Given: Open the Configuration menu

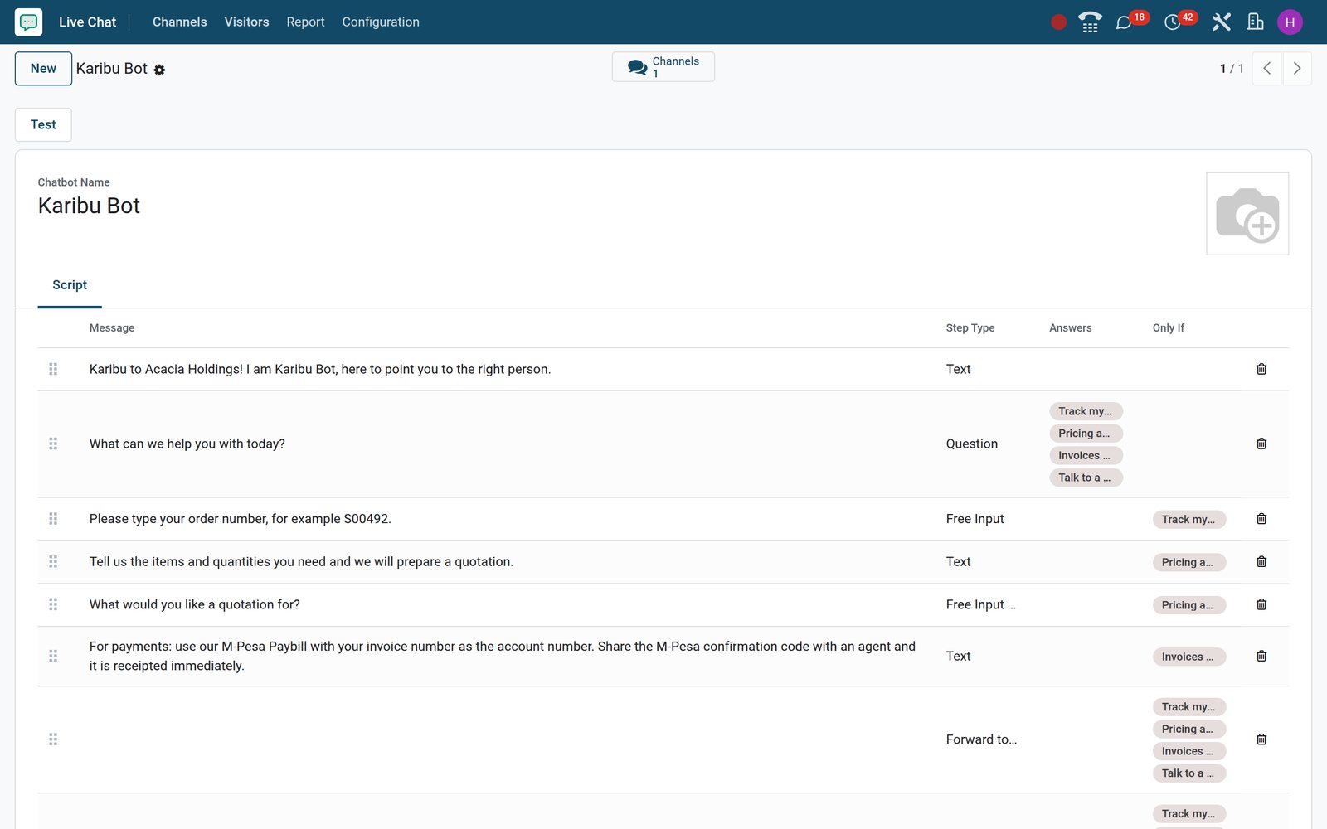Looking at the screenshot, I should point(381,22).
